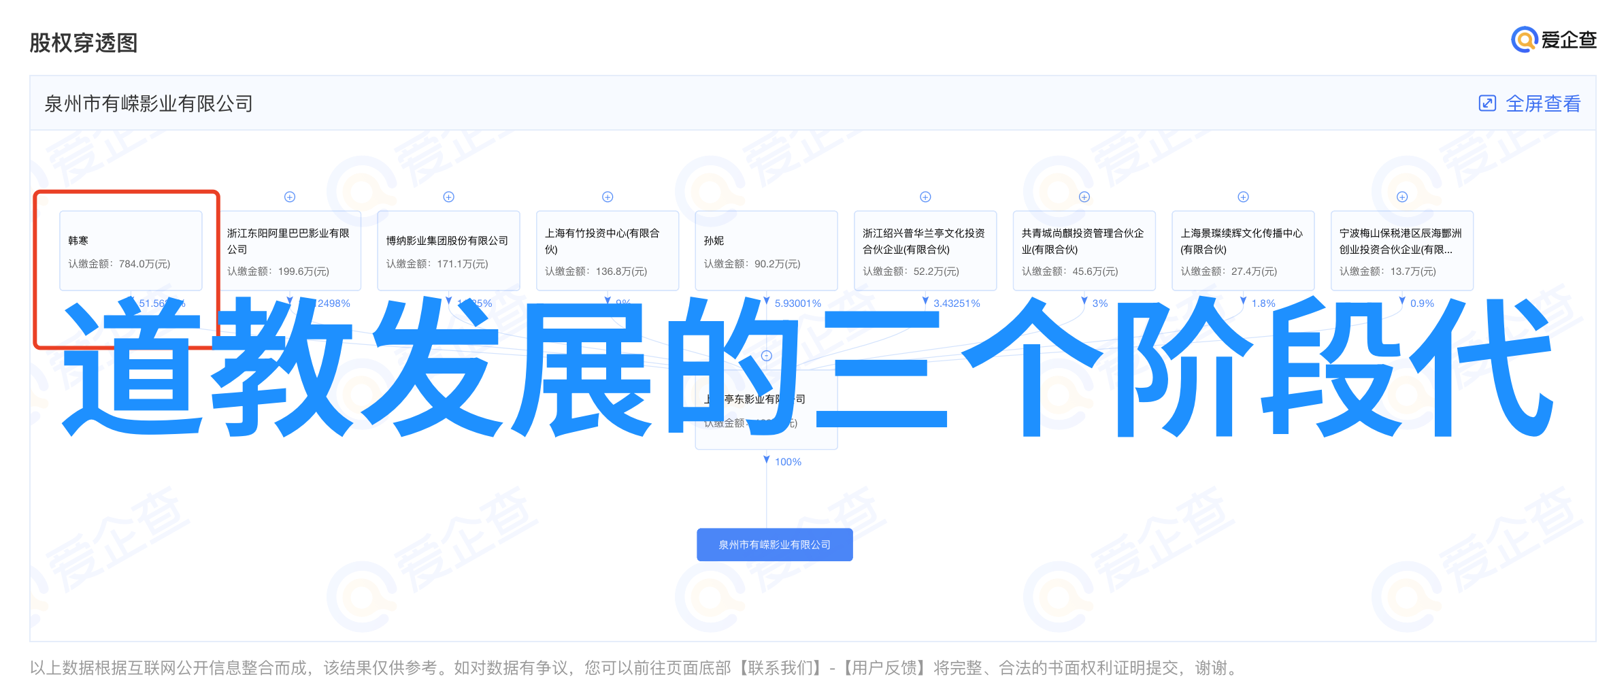
Task: Click 认缴金额: 171.1万(元) text
Action: [437, 264]
